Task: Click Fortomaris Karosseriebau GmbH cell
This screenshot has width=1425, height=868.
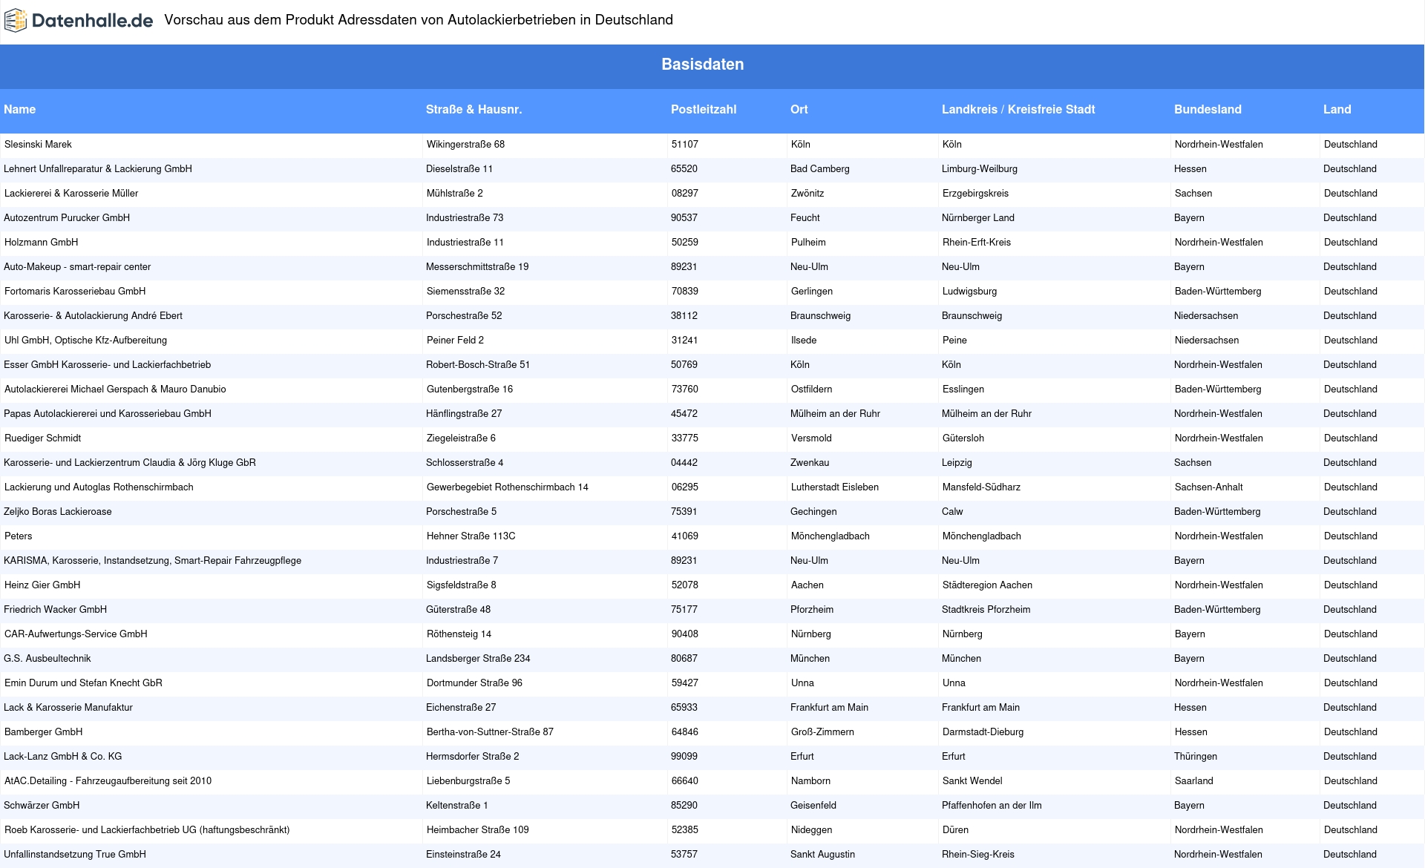Action: tap(75, 292)
